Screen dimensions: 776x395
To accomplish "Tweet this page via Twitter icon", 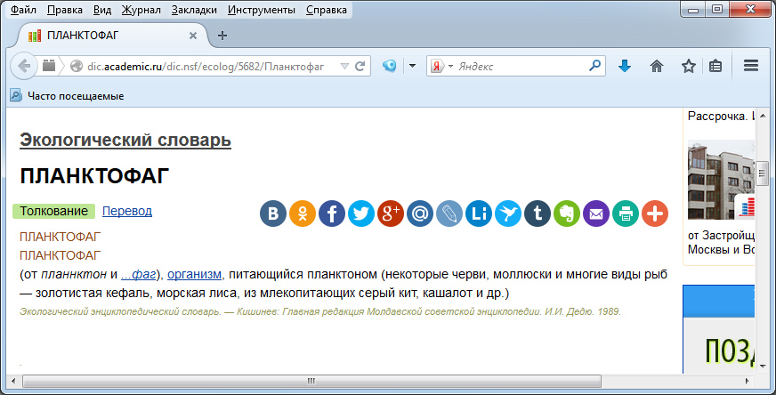I will tap(361, 214).
